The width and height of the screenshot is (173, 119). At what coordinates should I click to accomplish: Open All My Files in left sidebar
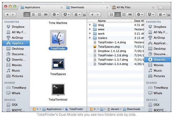pyautogui.click(x=16, y=32)
